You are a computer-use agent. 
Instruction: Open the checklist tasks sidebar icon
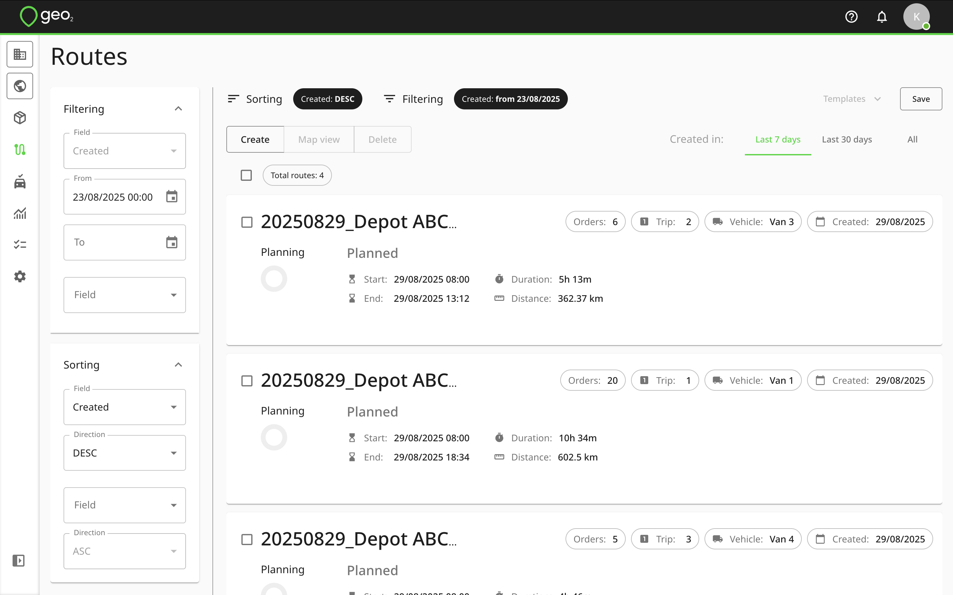[20, 245]
